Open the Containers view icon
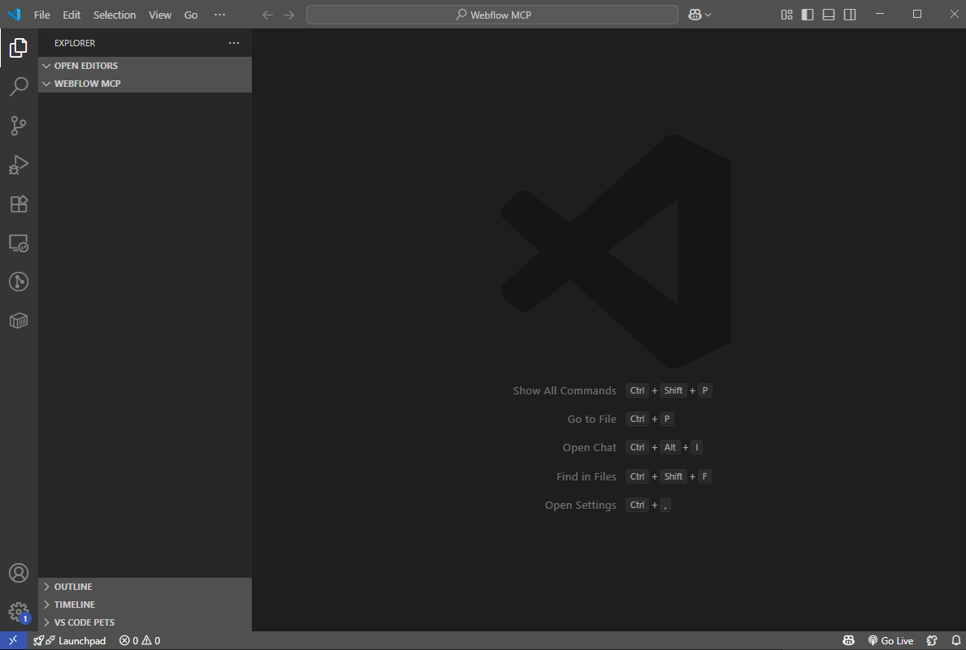Viewport: 966px width, 650px height. [x=19, y=321]
